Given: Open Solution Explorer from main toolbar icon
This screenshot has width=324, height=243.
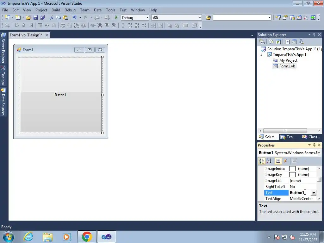Looking at the screenshot, I should pyautogui.click(x=278, y=18).
